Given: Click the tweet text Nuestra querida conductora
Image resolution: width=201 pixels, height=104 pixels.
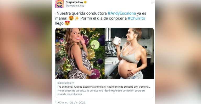Looking at the screenshot, I should click(x=82, y=13).
